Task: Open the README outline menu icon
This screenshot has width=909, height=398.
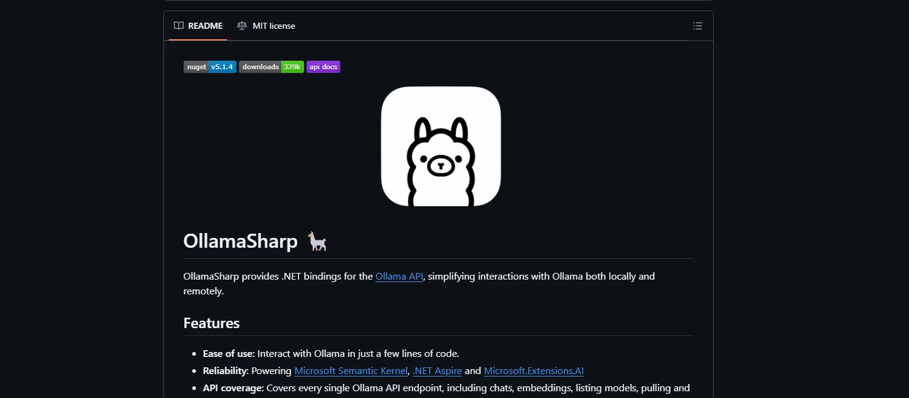Action: click(697, 26)
